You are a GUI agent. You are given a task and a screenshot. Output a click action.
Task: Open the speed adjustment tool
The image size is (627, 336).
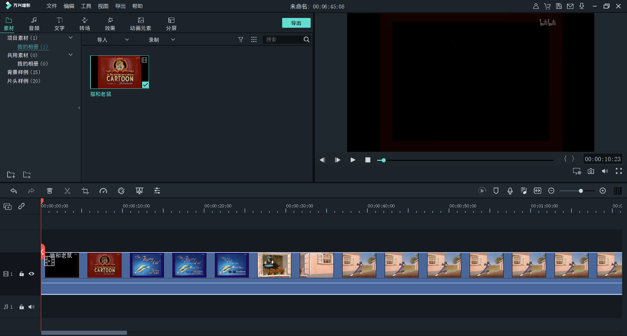click(103, 191)
